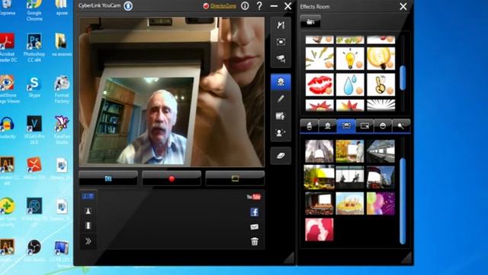
Task: Close the Effects Room panel
Action: click(403, 7)
